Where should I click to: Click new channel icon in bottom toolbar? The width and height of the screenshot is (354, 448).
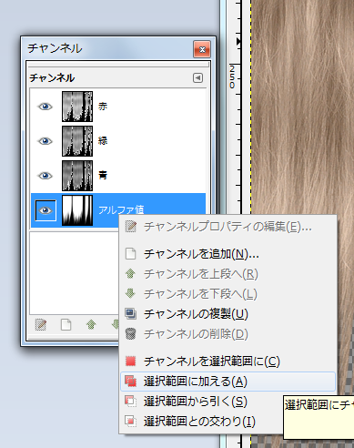(x=66, y=325)
